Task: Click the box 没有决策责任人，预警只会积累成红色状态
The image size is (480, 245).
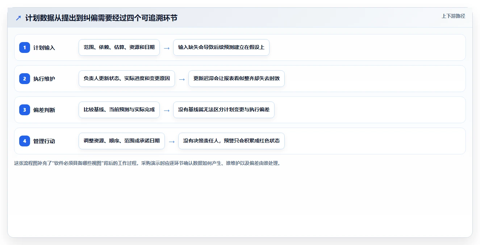Action: tap(231, 141)
